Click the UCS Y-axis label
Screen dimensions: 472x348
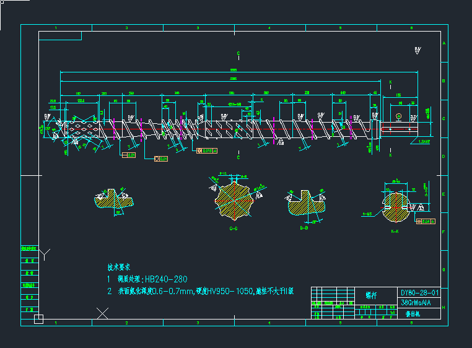(x=45, y=254)
